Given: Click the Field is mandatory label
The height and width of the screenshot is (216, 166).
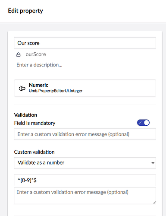Looking at the screenshot, I should coord(34,123).
